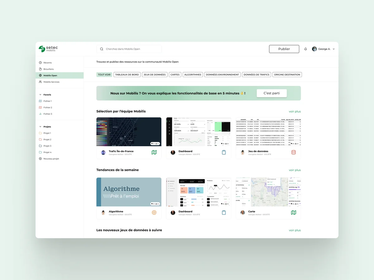The width and height of the screenshot is (374, 280).
Task: Click the clipboard icon on the Tendances Dashboard card
Action: [x=224, y=212]
